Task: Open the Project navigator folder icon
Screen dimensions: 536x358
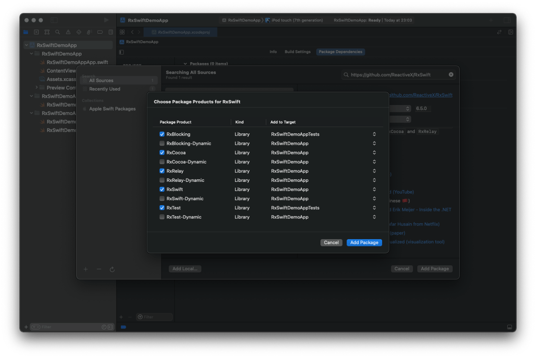Action: 26,32
